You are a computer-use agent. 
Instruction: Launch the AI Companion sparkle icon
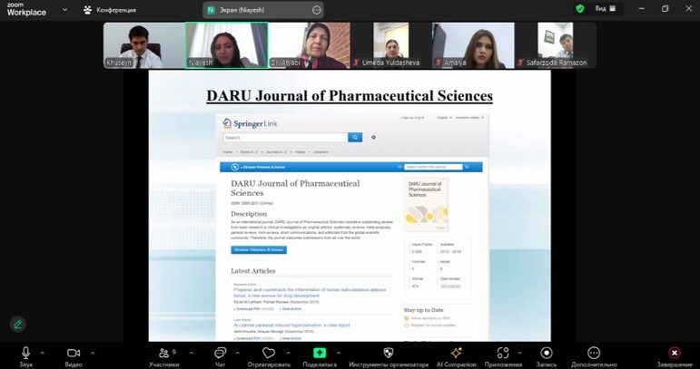pos(457,353)
